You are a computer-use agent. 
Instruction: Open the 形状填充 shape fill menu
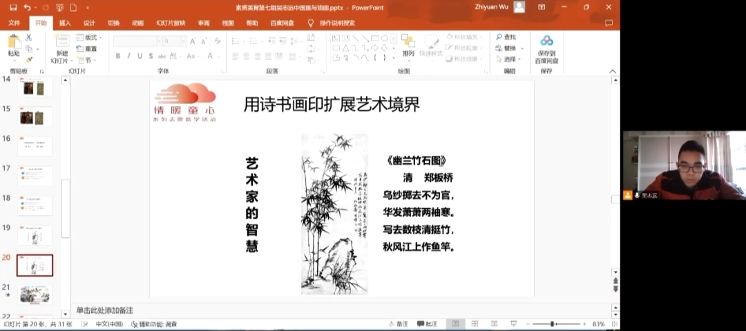click(464, 37)
